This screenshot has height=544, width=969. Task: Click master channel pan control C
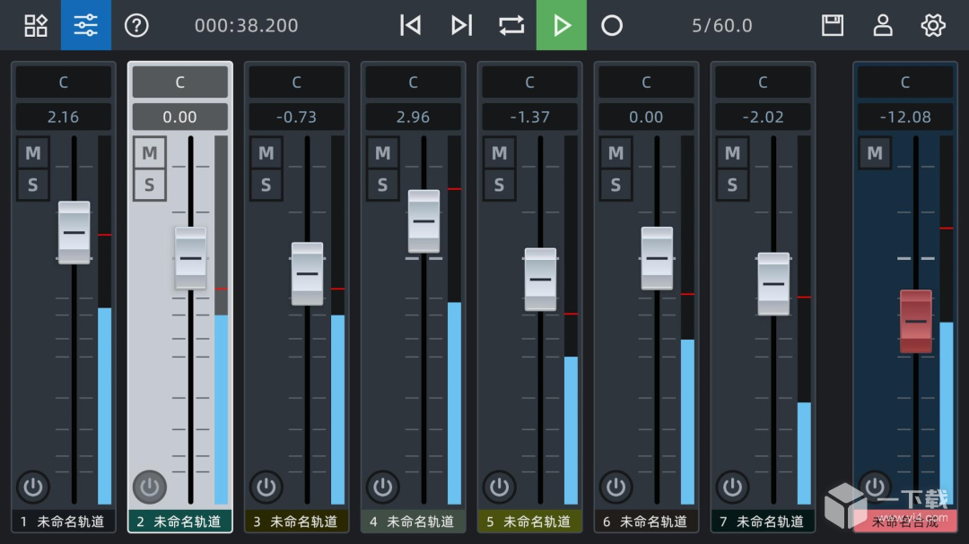coord(905,82)
